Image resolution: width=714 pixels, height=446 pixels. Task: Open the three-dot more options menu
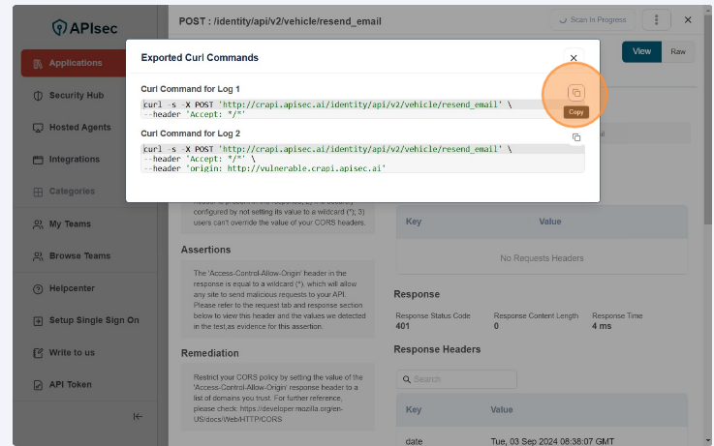point(656,20)
